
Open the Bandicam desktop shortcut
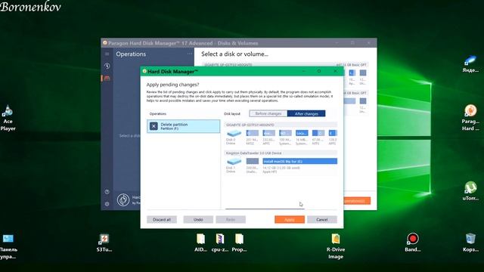pyautogui.click(x=413, y=243)
